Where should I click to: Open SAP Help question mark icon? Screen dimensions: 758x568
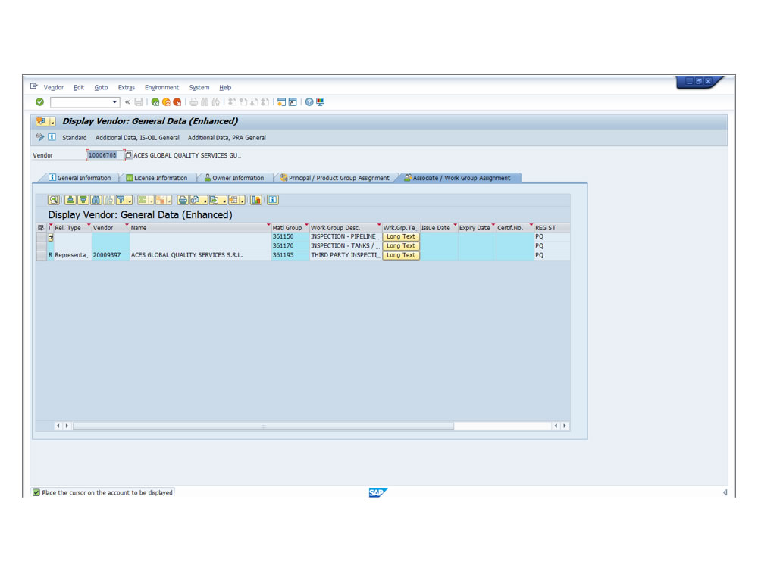point(309,102)
